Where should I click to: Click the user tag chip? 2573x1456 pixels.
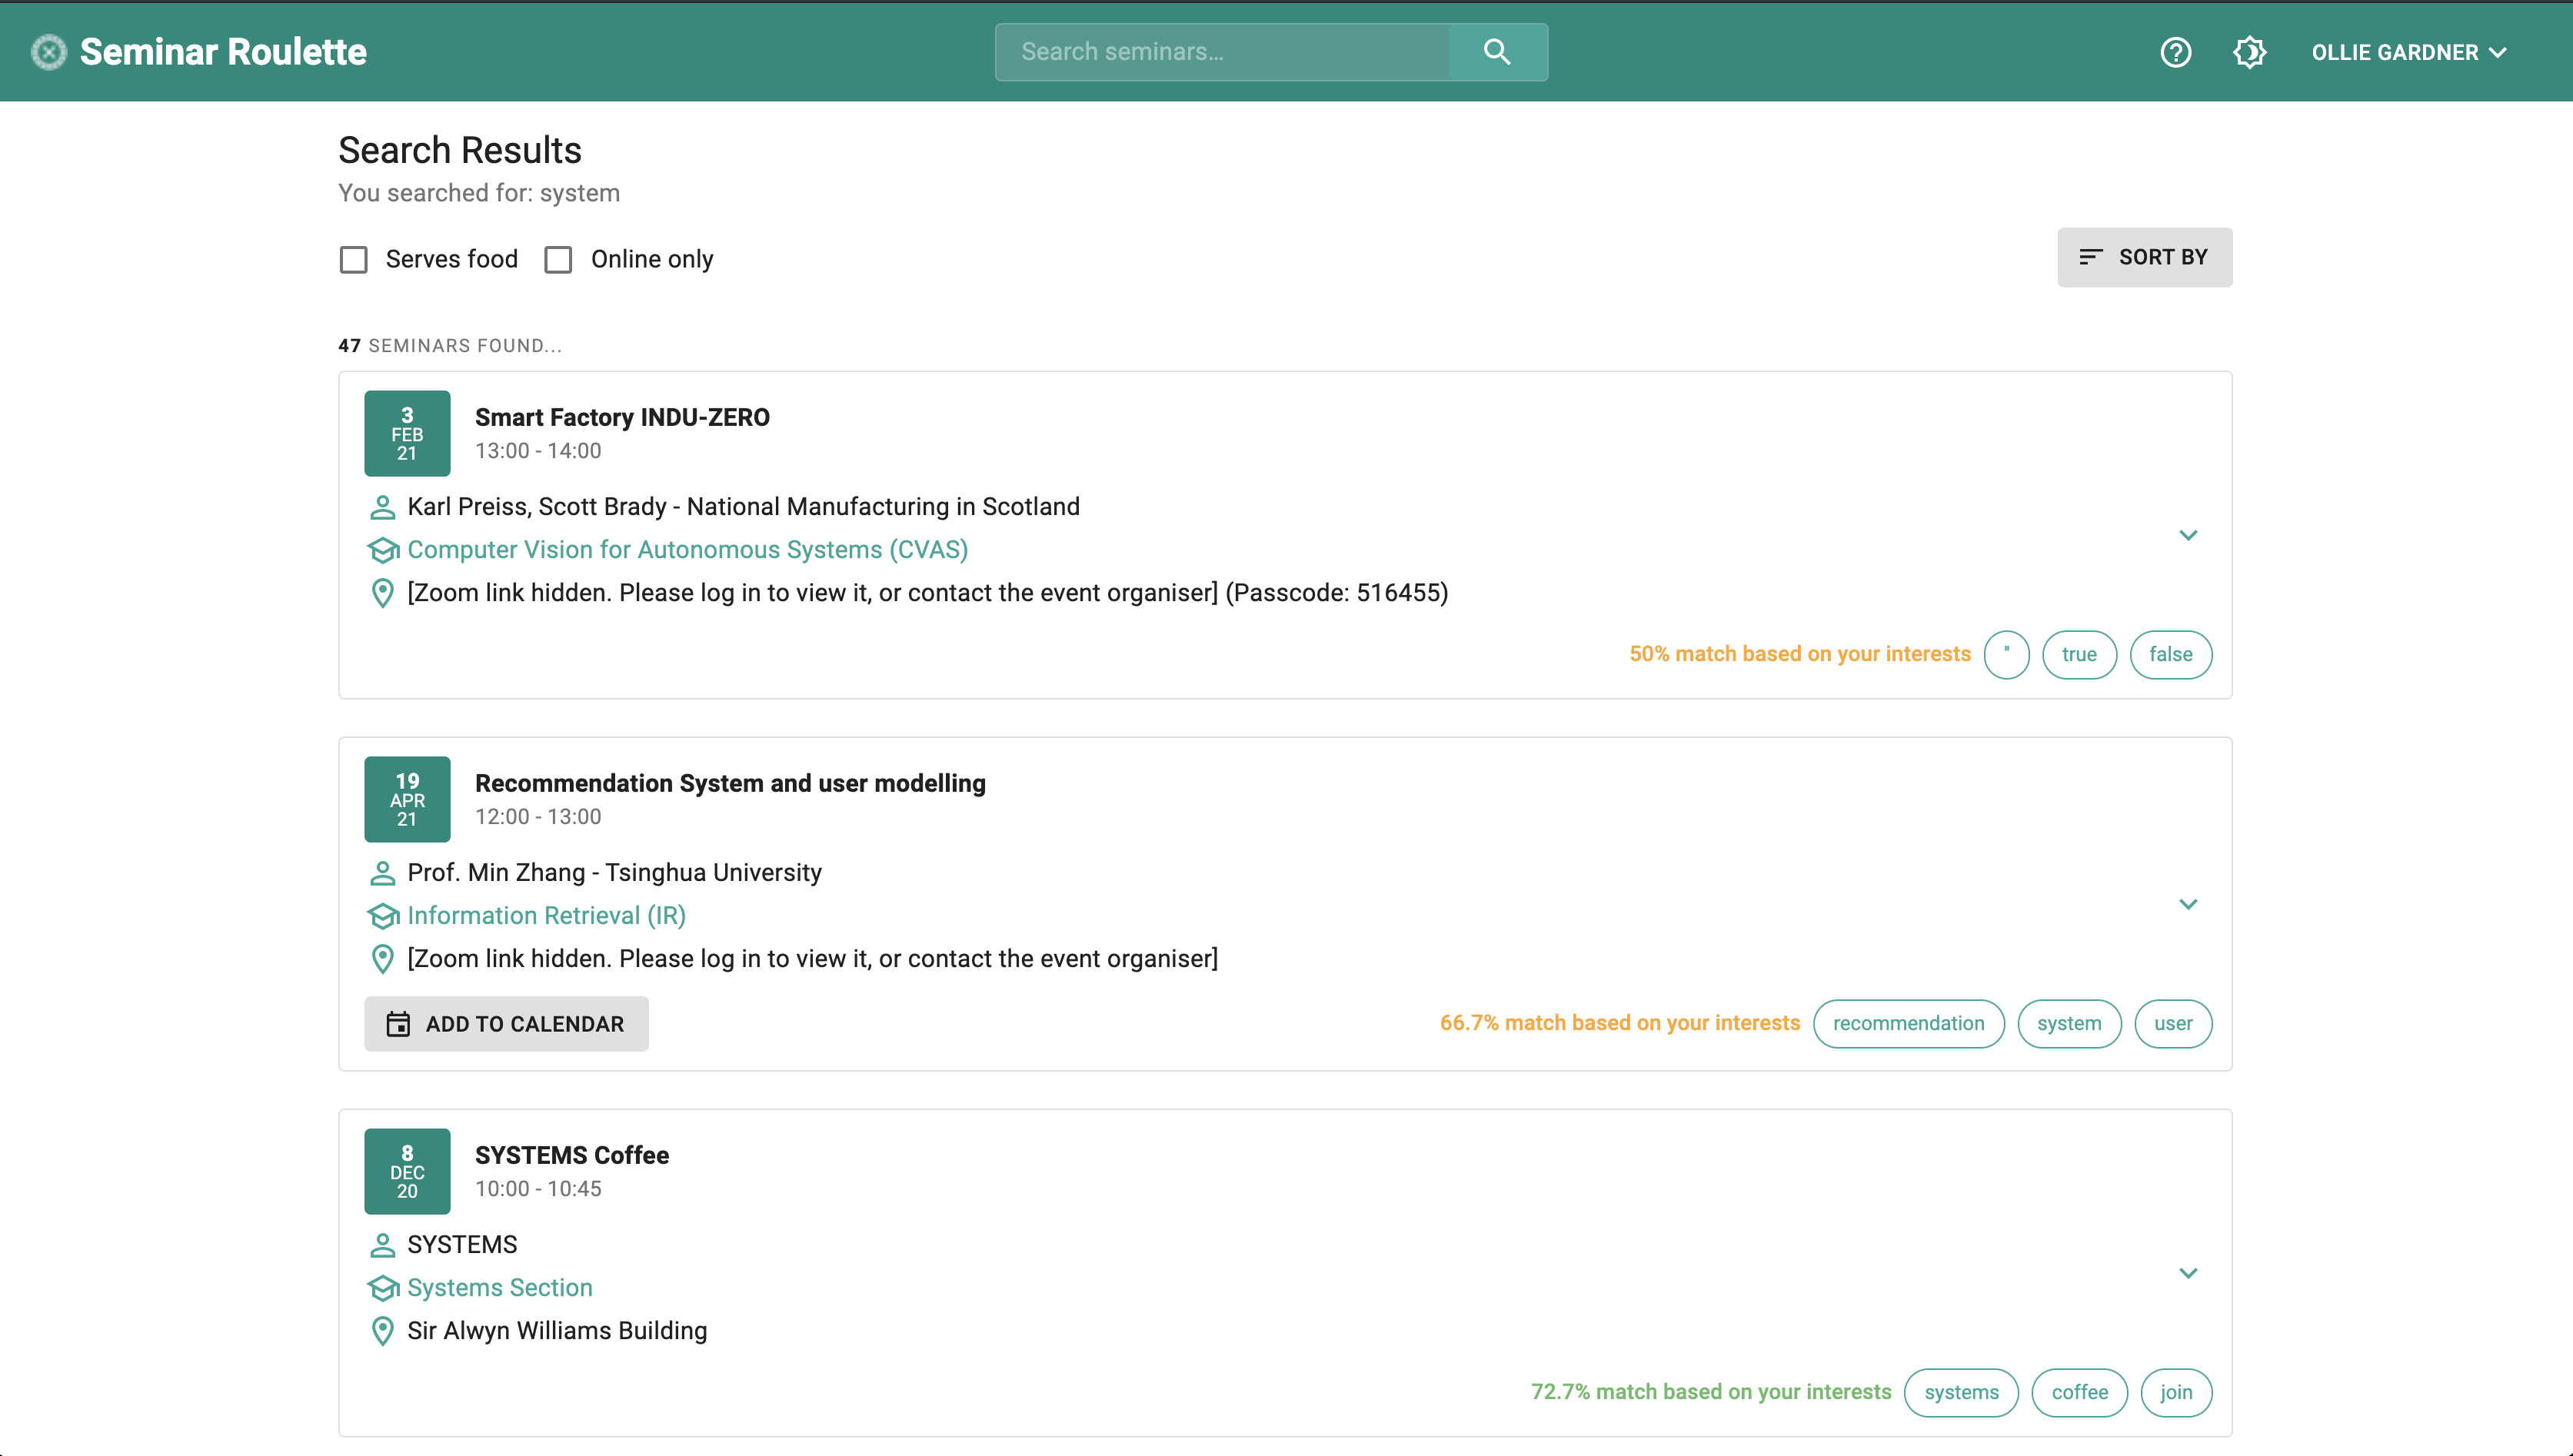click(x=2173, y=1024)
